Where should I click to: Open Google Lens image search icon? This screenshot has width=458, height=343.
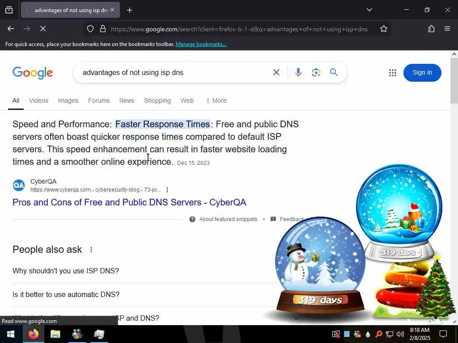(x=316, y=72)
